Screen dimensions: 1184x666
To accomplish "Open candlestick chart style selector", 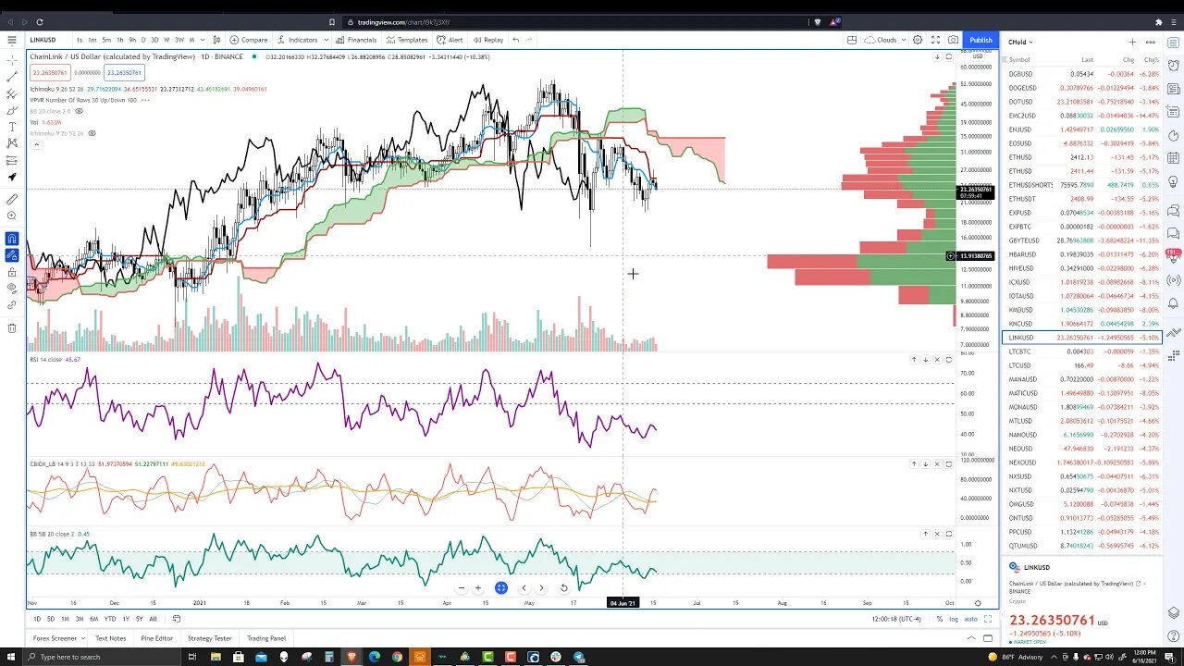I will point(216,40).
